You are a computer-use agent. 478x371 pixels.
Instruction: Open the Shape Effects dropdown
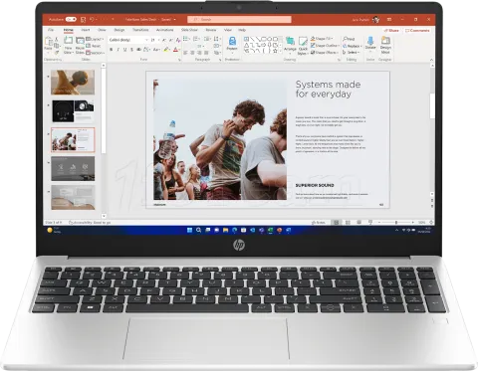[x=324, y=53]
